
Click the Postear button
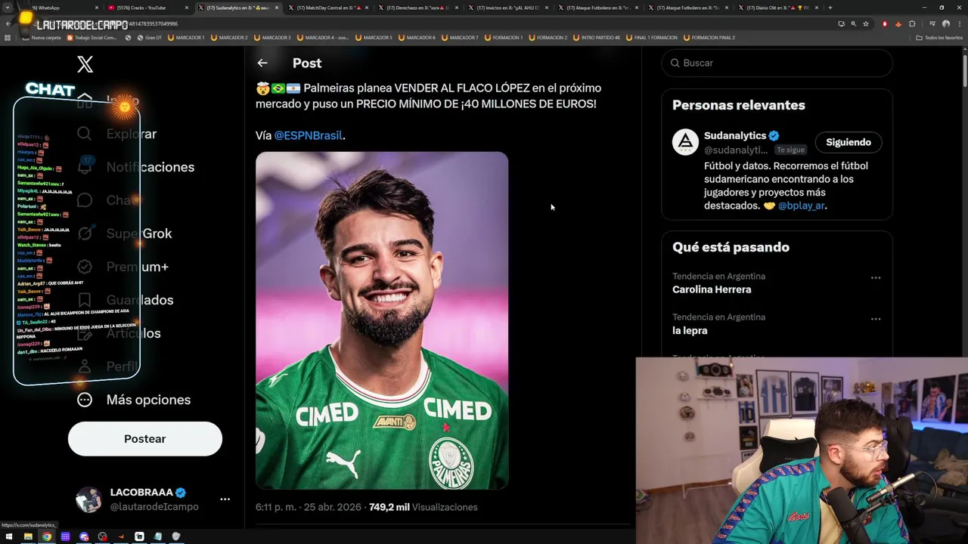pyautogui.click(x=145, y=439)
